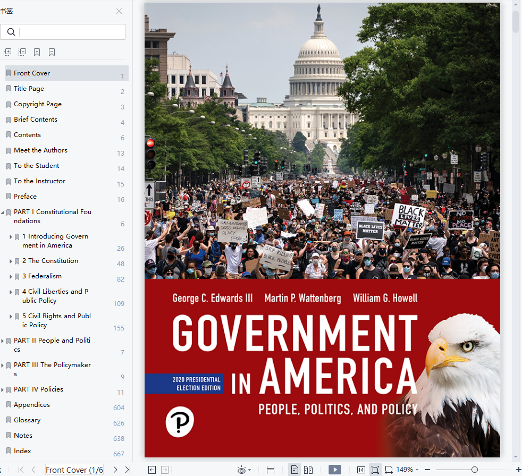This screenshot has height=476, width=522.
Task: Expand all bookmarks in the panel
Action: pos(7,52)
